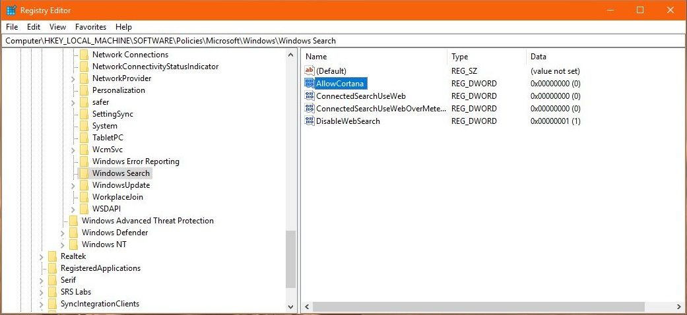Click the tree pane scroll down arrow
This screenshot has width=687, height=315.
click(x=290, y=307)
